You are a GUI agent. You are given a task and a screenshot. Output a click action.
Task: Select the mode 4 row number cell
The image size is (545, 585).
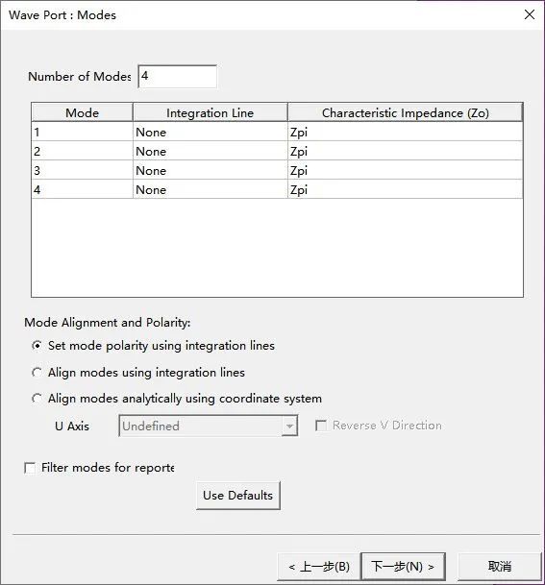click(82, 189)
